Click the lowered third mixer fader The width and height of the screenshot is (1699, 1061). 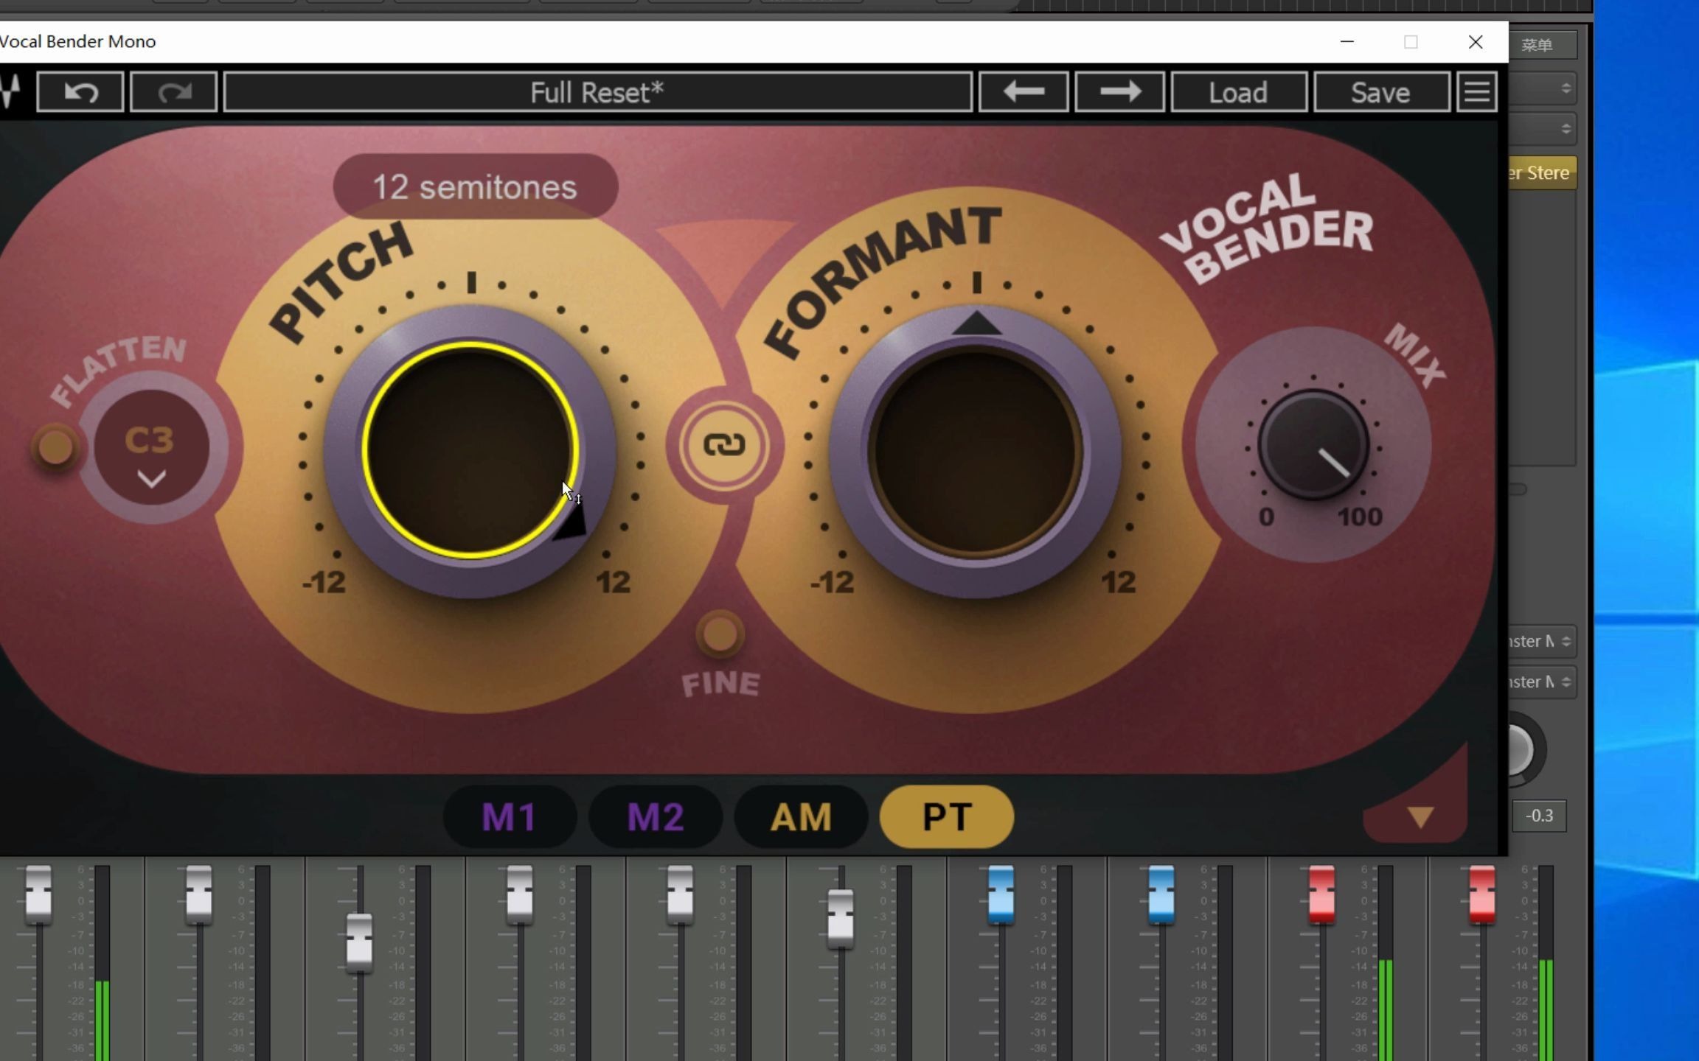359,942
